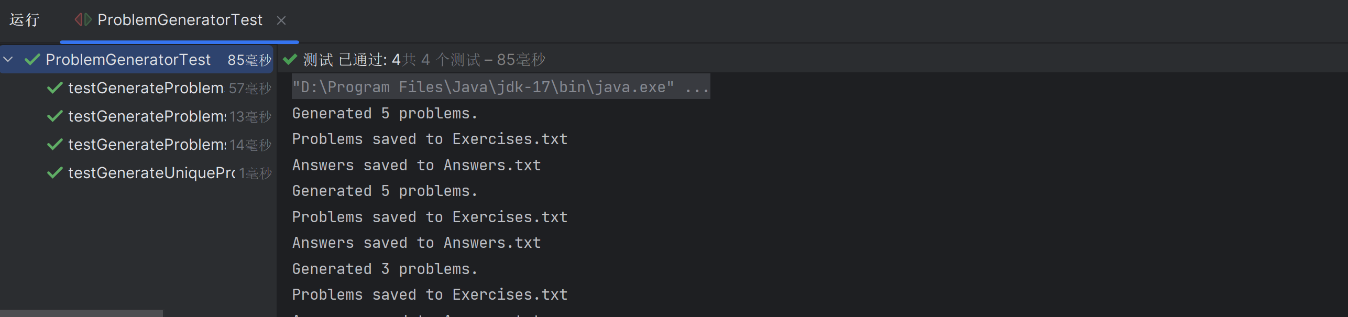Click green check icon beside ProblemGeneratorTest root
The height and width of the screenshot is (317, 1348).
click(32, 59)
